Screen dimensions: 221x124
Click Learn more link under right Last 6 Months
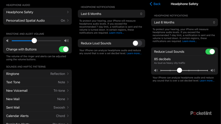point(189,41)
